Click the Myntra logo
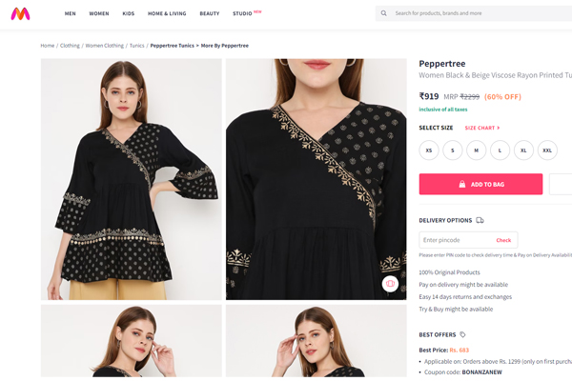The image size is (572, 381). 19,13
